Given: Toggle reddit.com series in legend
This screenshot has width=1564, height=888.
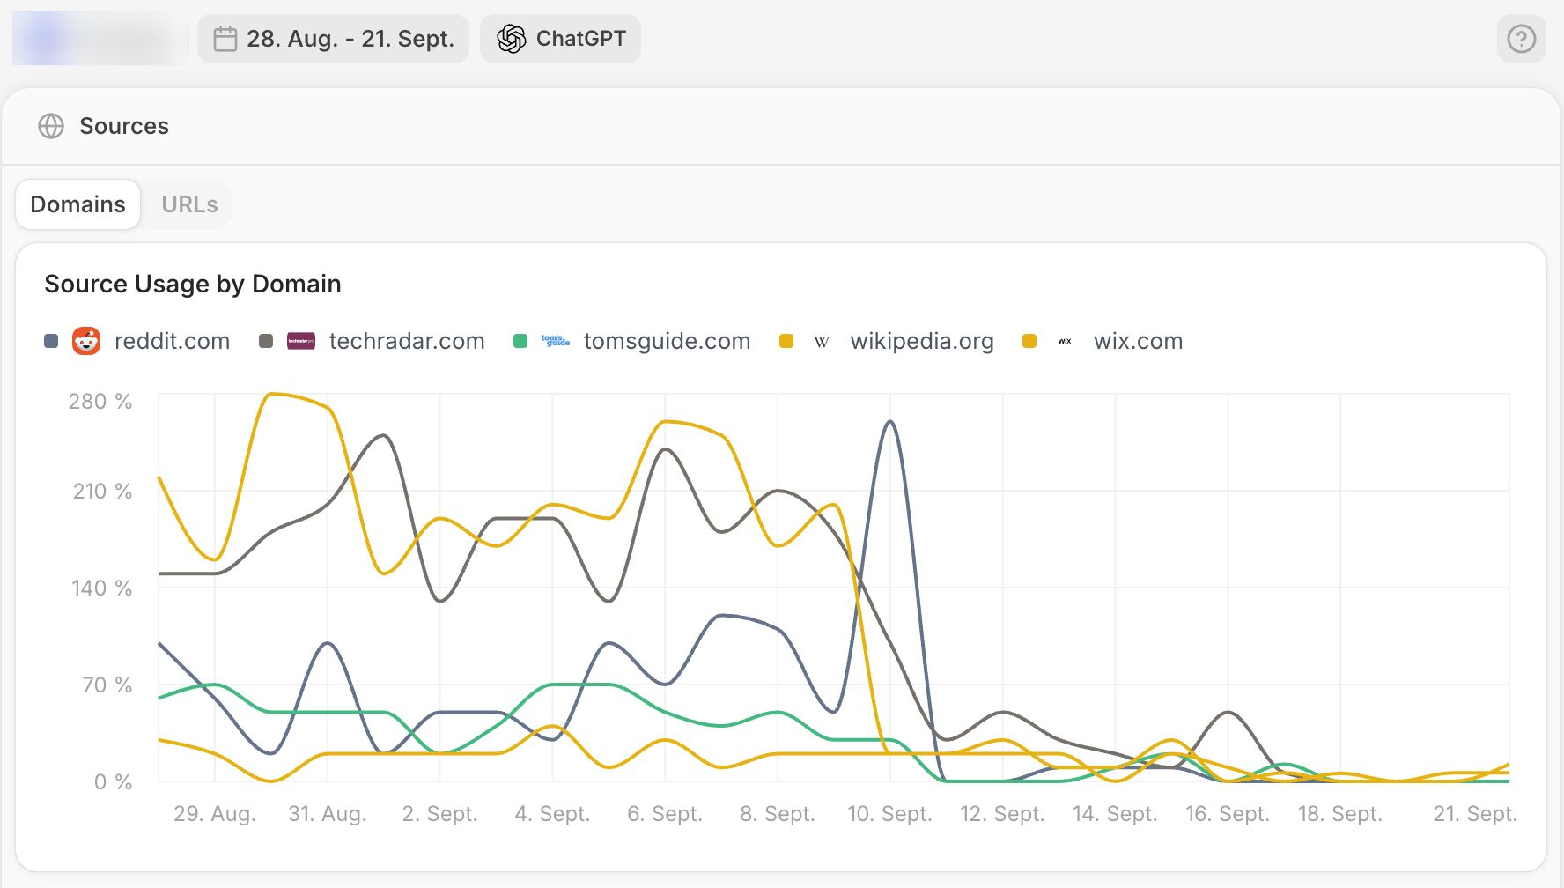Looking at the screenshot, I should click(x=172, y=341).
